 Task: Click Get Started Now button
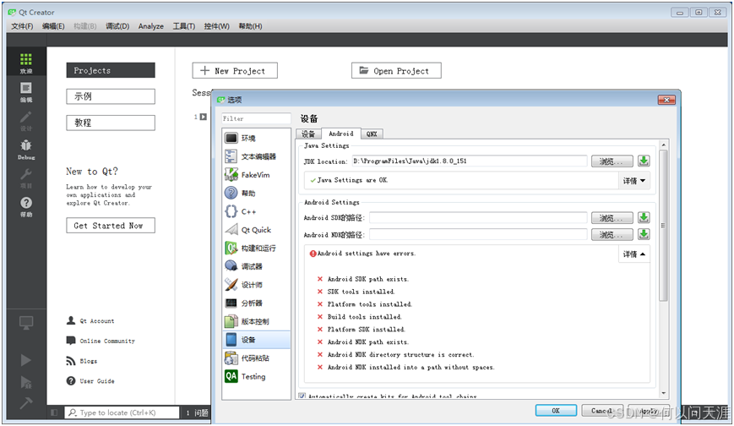[111, 226]
